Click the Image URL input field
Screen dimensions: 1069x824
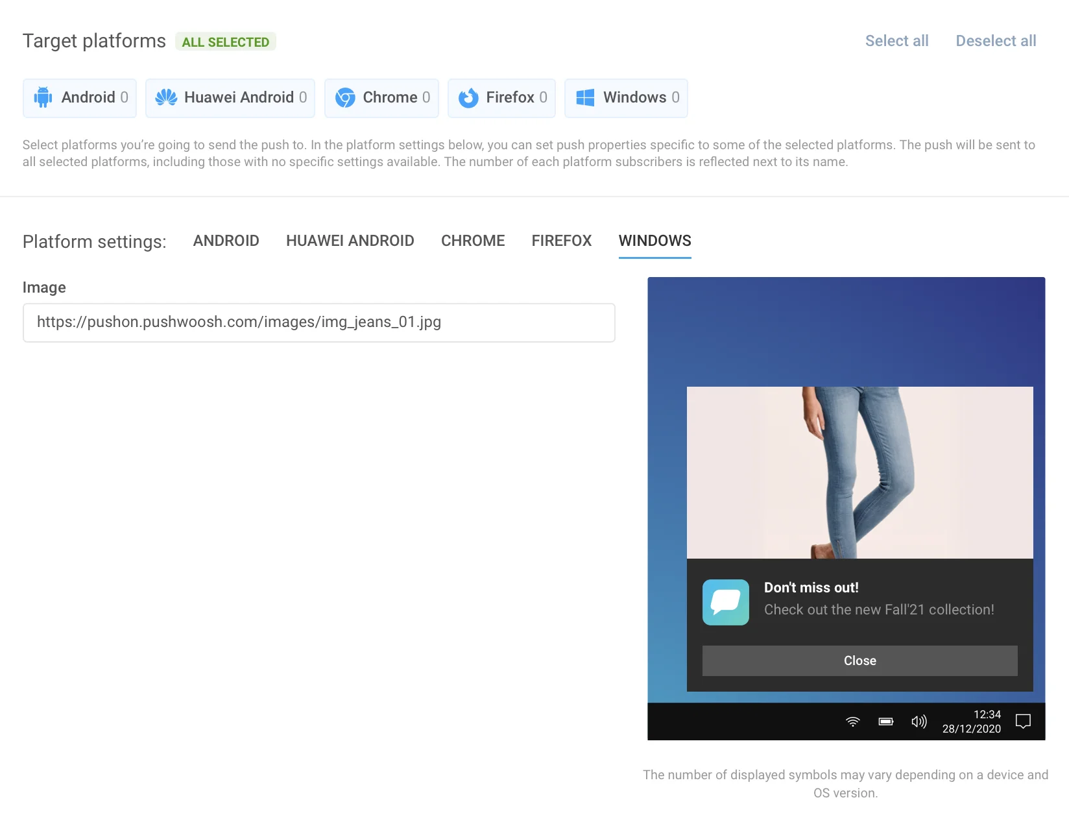click(x=318, y=322)
